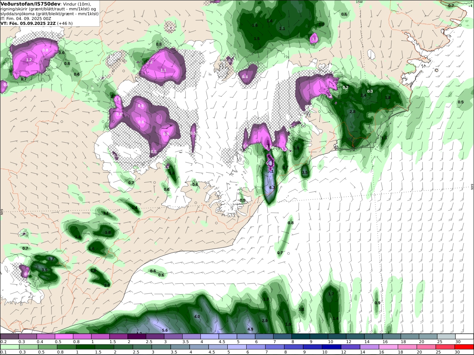Select the top-row swatch between 3 and 3.5
Image resolution: width=474 pixels, height=355 pixels.
(x=173, y=336)
